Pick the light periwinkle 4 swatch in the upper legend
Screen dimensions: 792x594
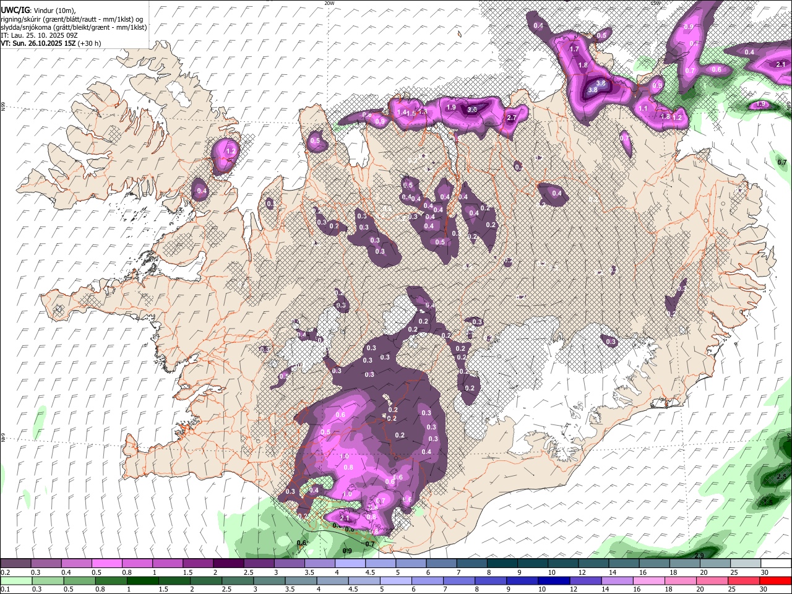[x=350, y=563]
